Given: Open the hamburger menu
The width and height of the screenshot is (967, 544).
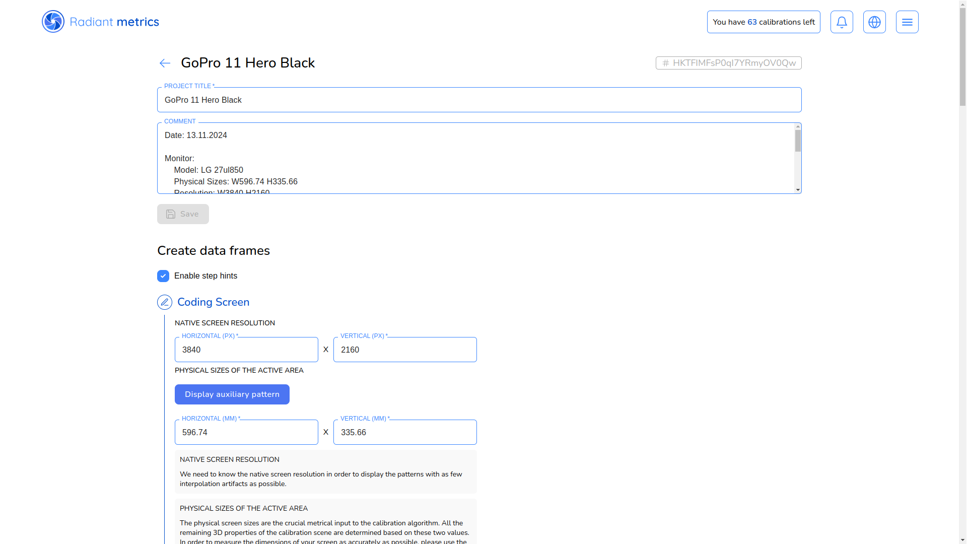Looking at the screenshot, I should pos(907,22).
